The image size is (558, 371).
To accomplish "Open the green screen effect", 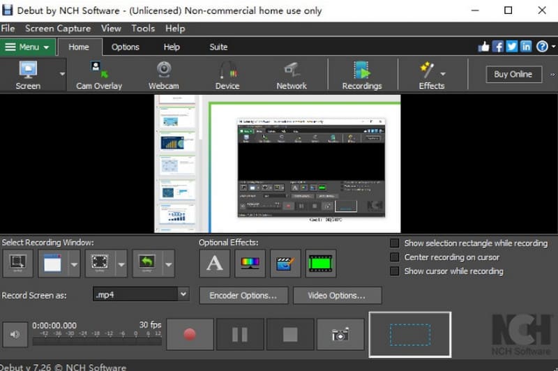I will point(320,264).
